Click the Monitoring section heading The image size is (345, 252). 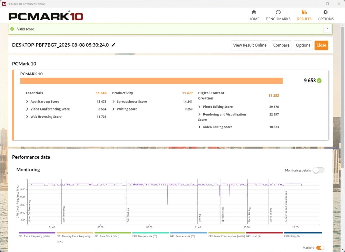28,170
